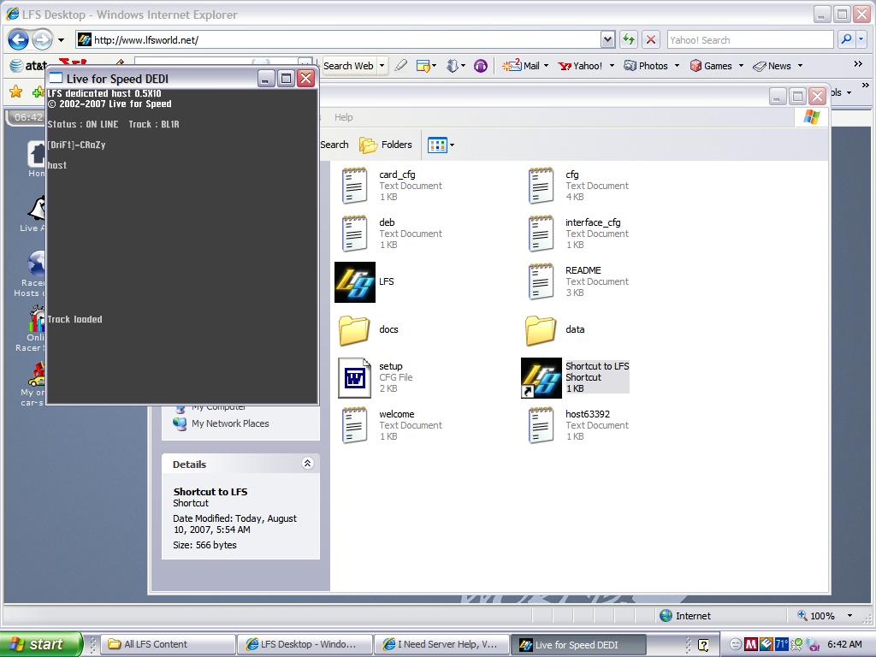Open the recent pages history dropdown arrow

point(61,40)
